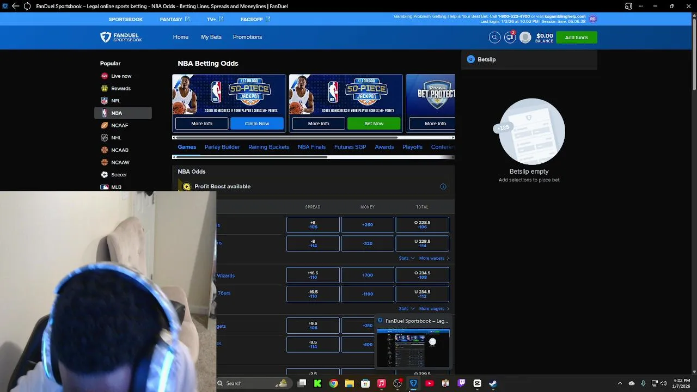This screenshot has width=697, height=392.
Task: Open More wagers for the first game
Action: tap(434, 258)
